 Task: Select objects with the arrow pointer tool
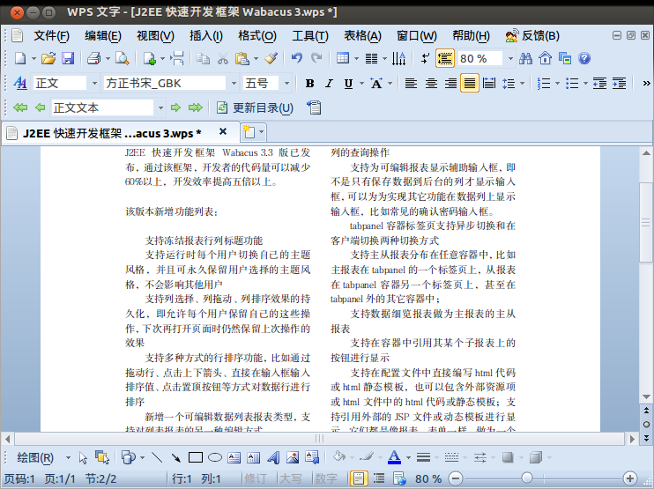coord(83,458)
